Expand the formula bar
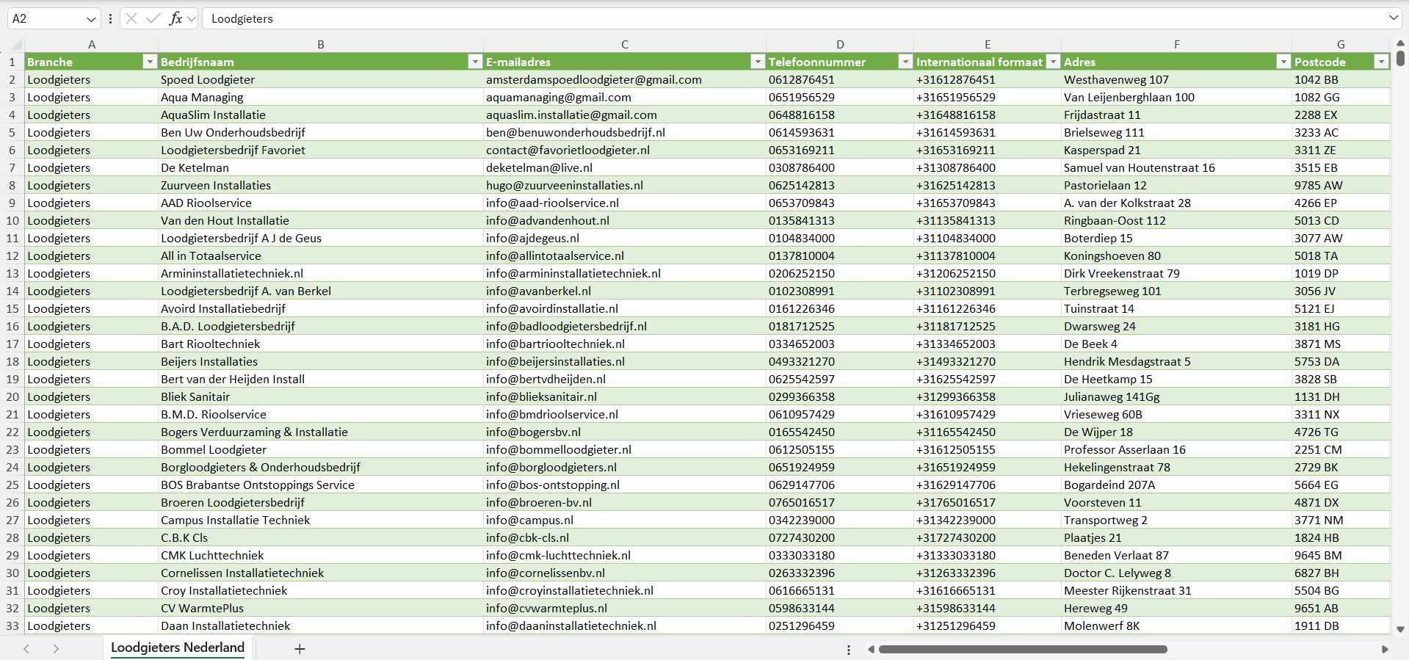The image size is (1409, 660). tap(1393, 18)
